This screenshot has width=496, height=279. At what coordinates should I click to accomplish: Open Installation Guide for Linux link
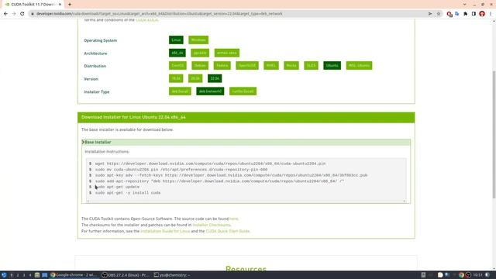click(165, 231)
